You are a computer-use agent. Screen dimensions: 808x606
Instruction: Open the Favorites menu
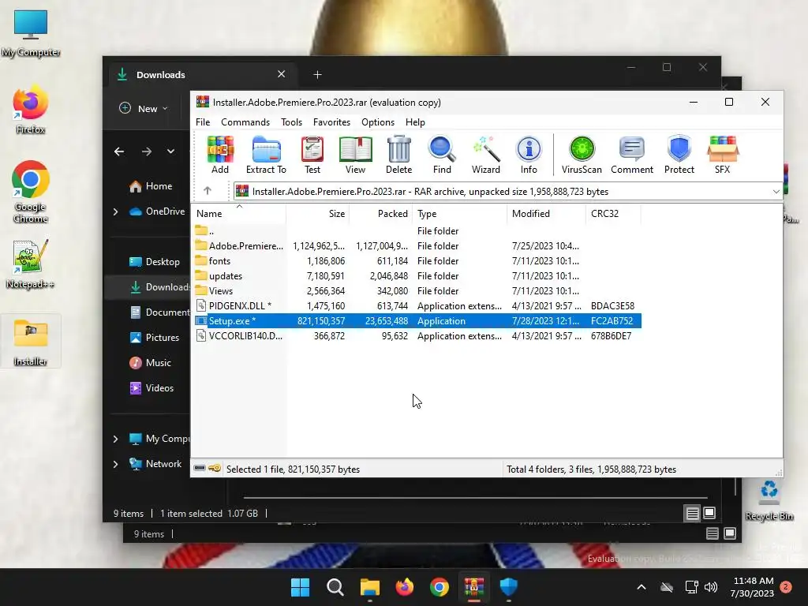coord(331,122)
